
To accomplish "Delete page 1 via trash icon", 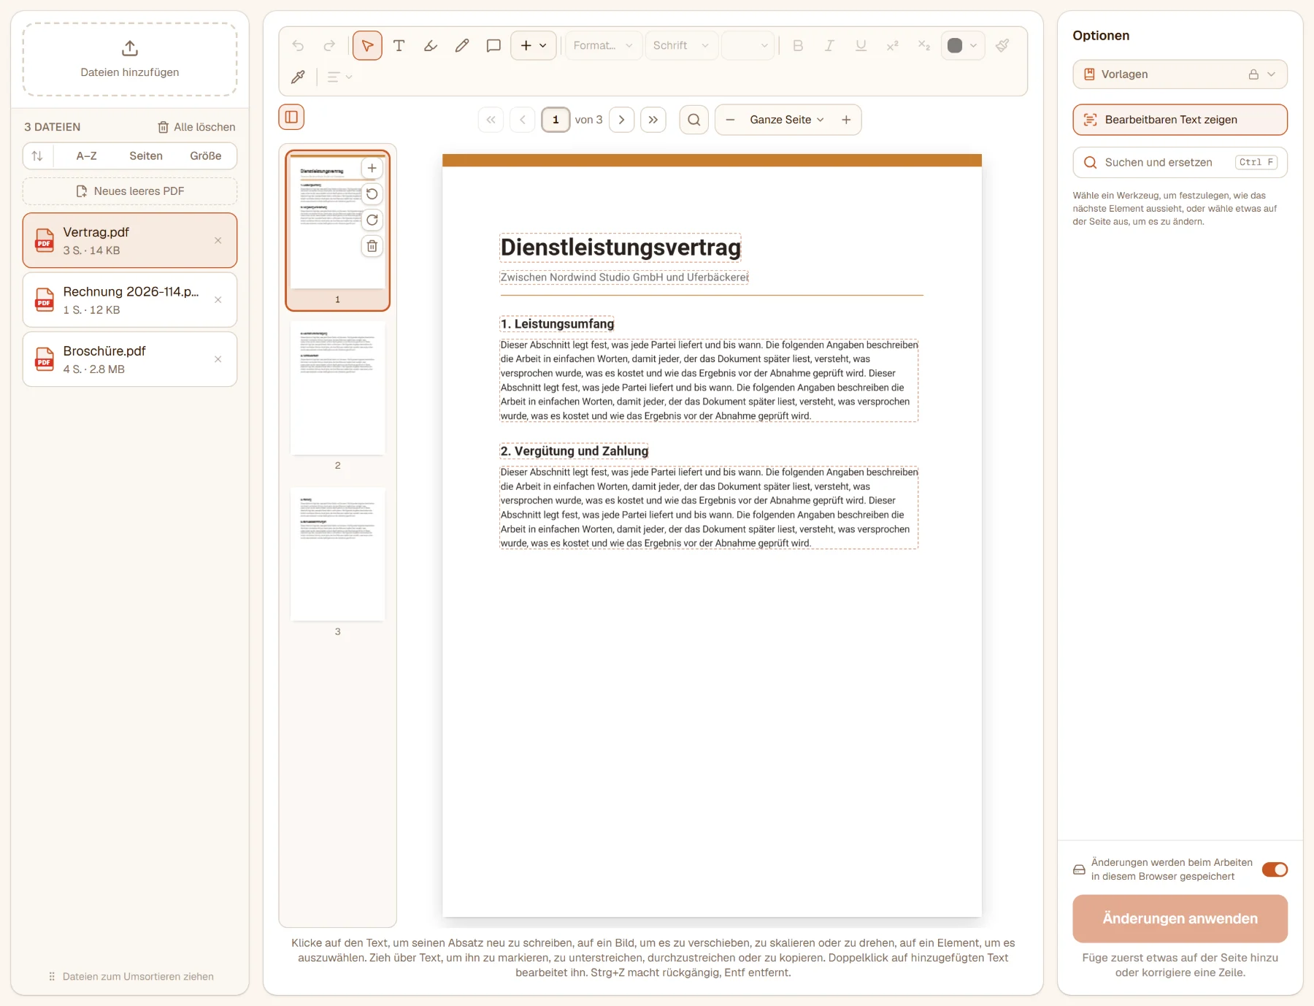I will coord(372,246).
